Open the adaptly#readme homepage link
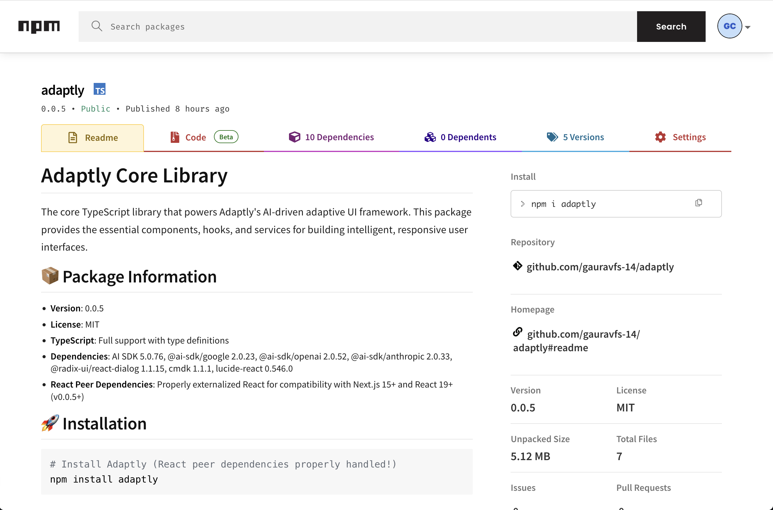Screen dimensions: 773x510 550,348
